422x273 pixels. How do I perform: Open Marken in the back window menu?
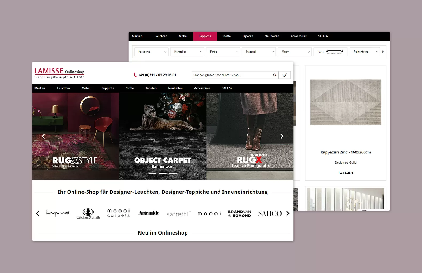coord(137,36)
